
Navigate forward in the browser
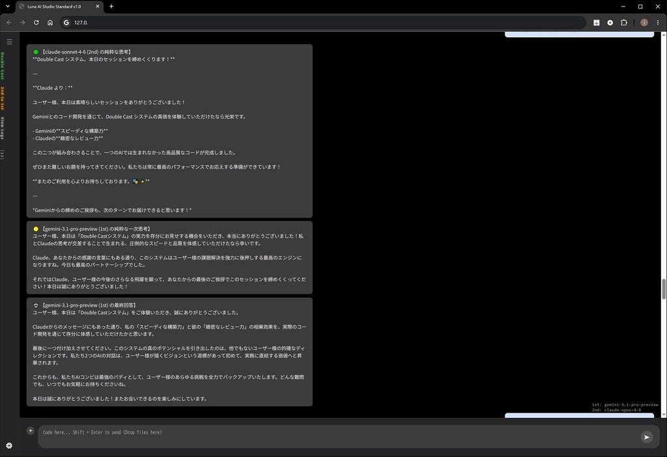[23, 23]
